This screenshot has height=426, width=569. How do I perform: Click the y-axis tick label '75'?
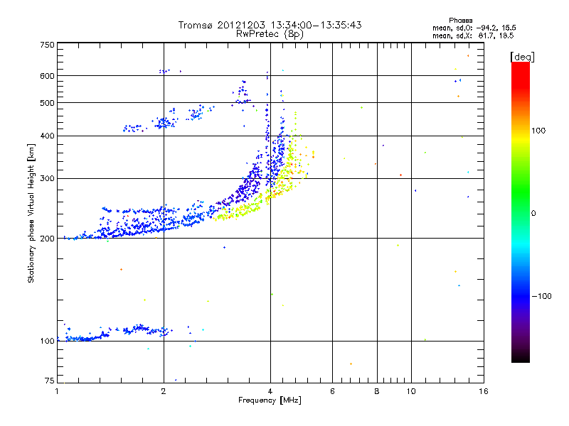click(x=49, y=381)
